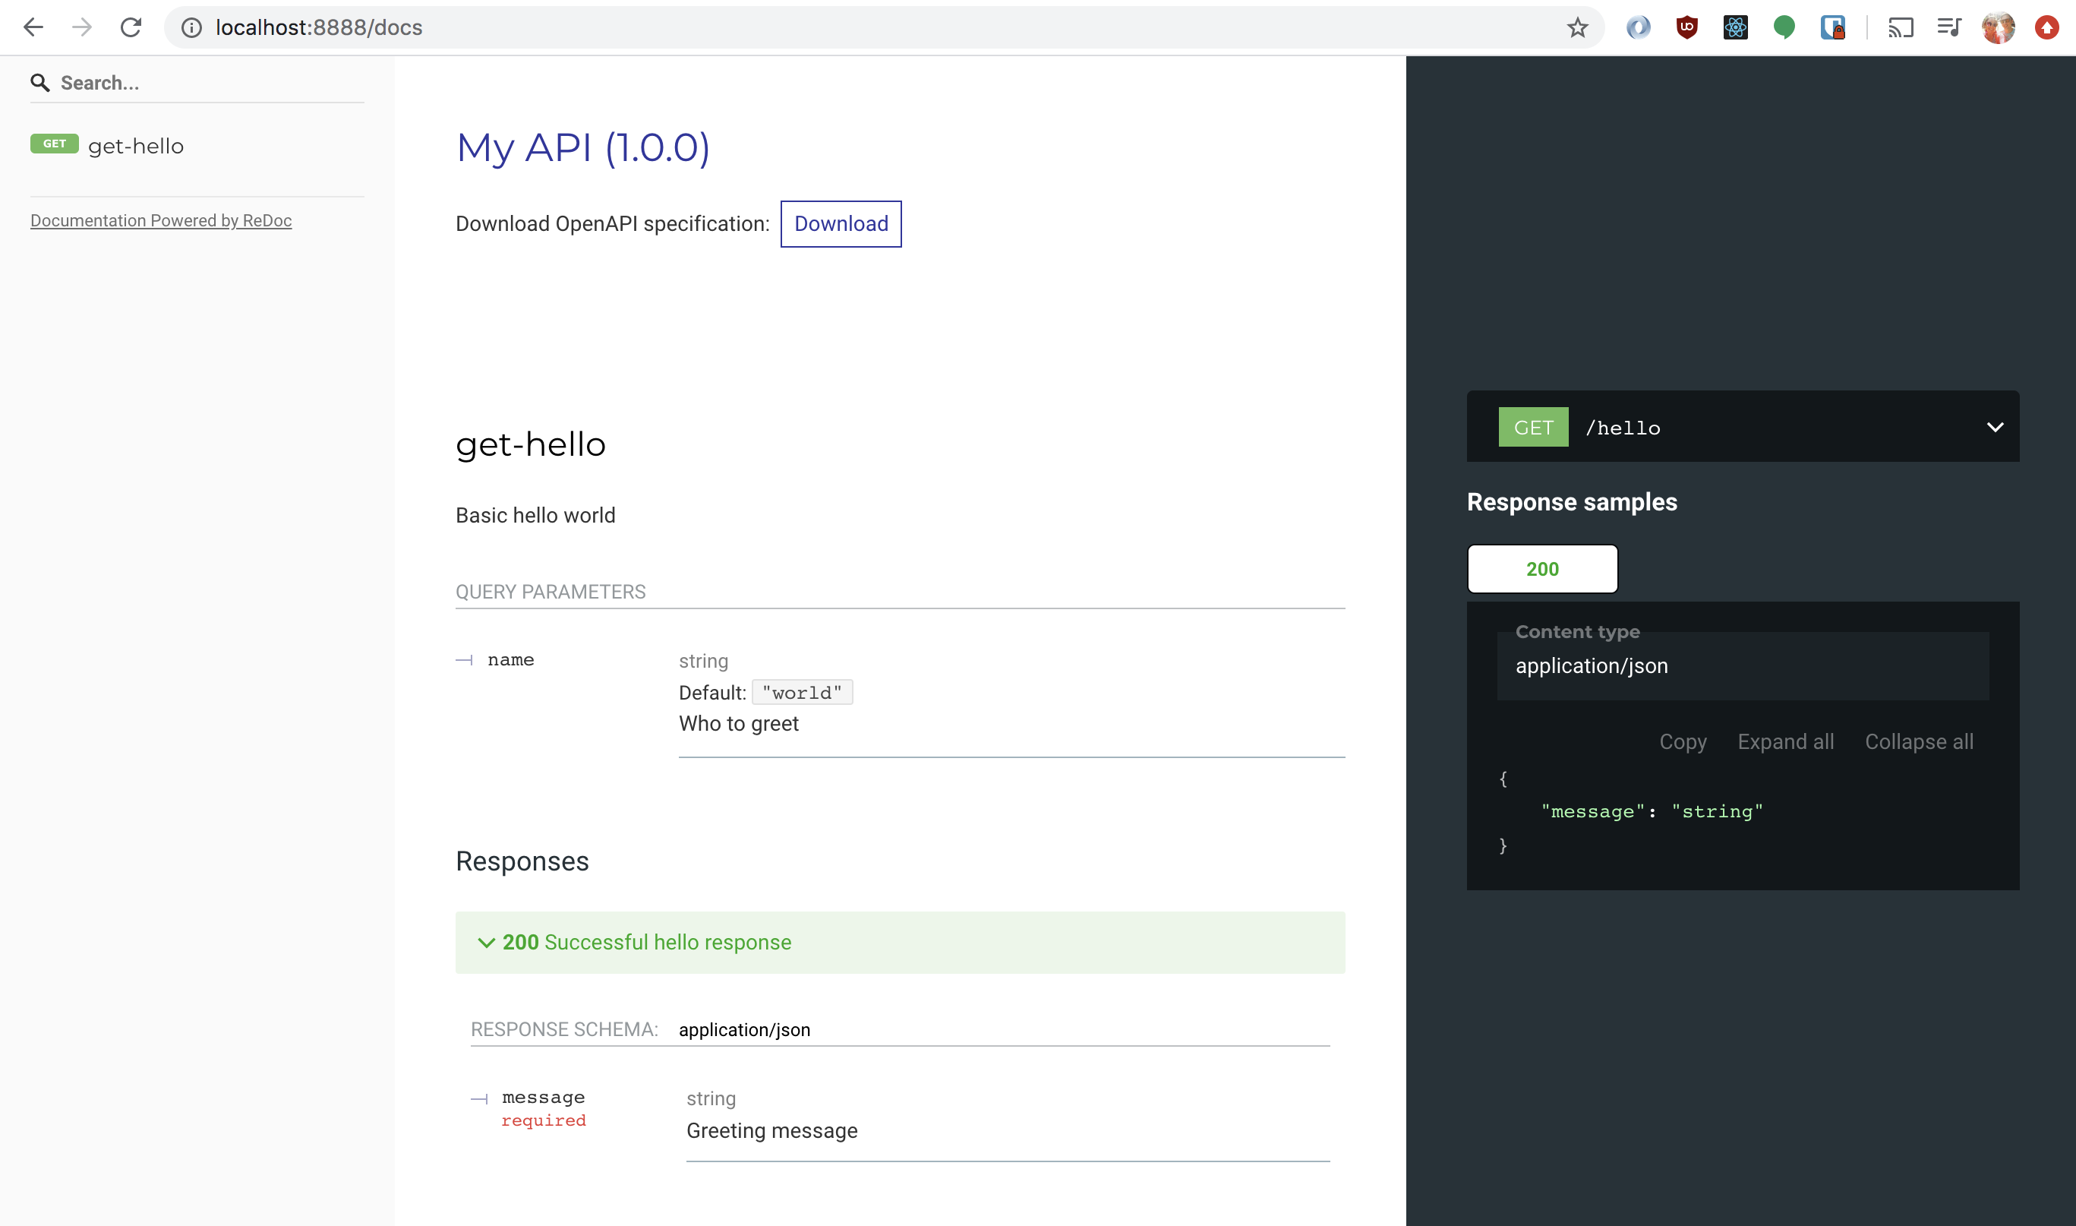Reload the page with the refresh icon

131,27
